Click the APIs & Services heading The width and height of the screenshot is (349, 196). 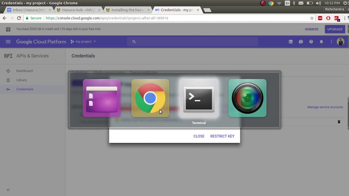[32, 56]
